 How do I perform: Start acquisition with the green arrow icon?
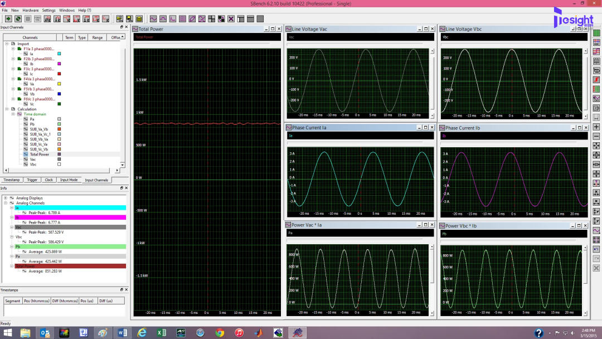point(8,18)
